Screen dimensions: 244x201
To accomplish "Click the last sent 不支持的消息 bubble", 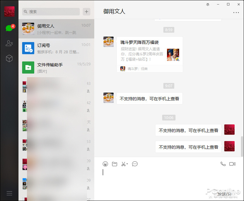I will pyautogui.click(x=188, y=147).
